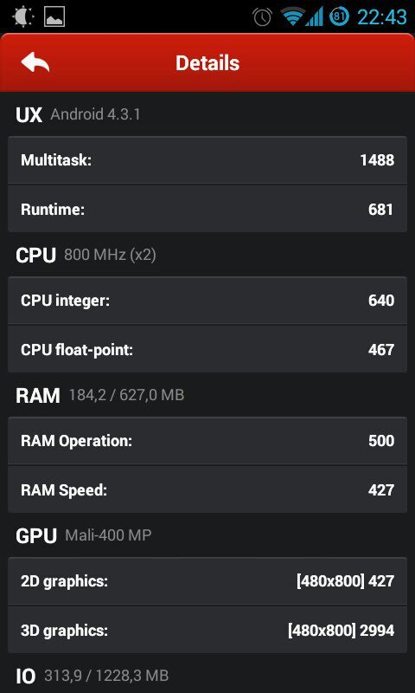The image size is (415, 693).
Task: Tap the CPU 800 MHz section header
Action: click(86, 255)
